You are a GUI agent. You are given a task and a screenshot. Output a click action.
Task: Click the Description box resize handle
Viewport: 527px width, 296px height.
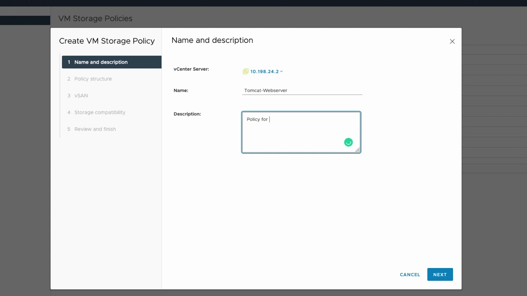[x=357, y=150]
